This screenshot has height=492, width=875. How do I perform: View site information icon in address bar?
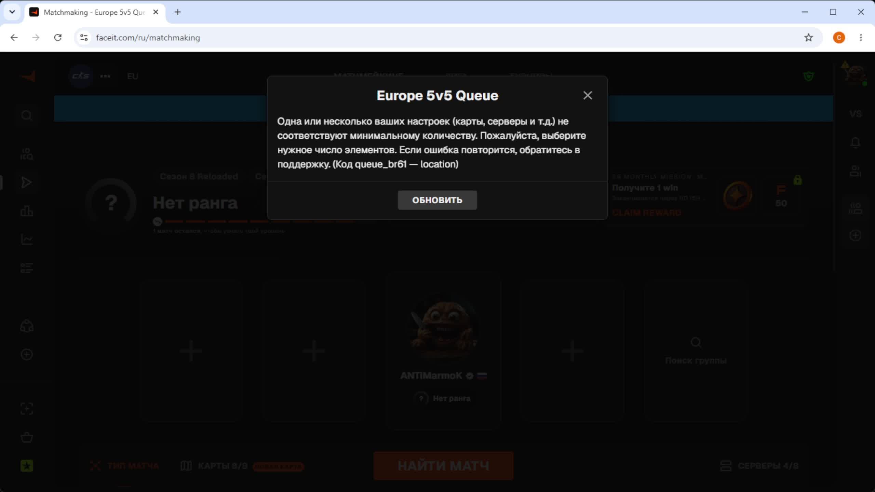(x=84, y=38)
